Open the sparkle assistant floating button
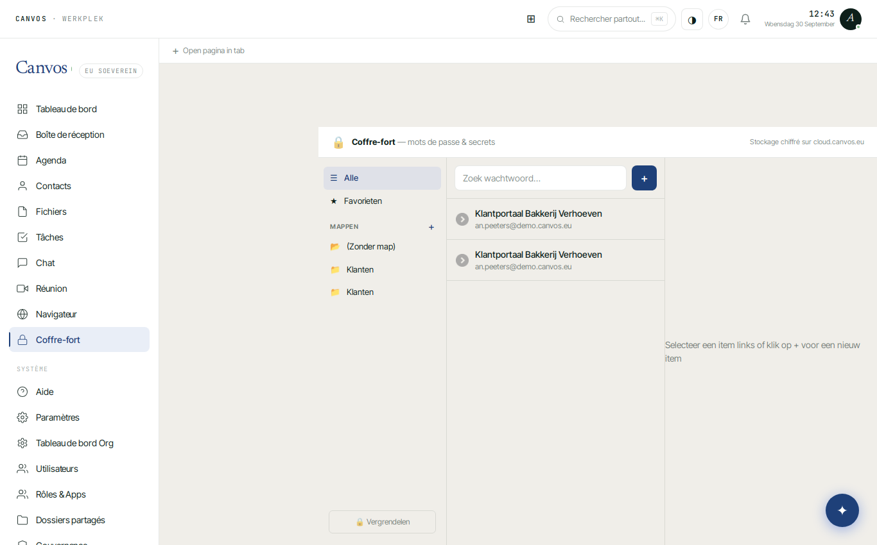This screenshot has height=545, width=877. (842, 510)
